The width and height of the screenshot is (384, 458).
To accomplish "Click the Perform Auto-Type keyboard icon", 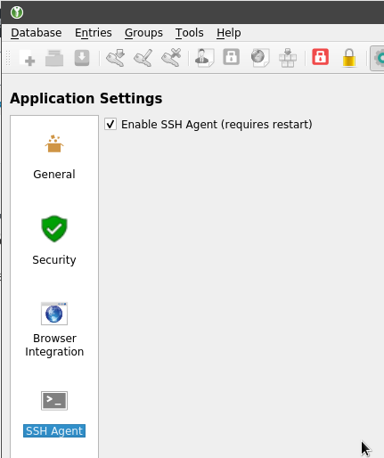I will (x=288, y=58).
